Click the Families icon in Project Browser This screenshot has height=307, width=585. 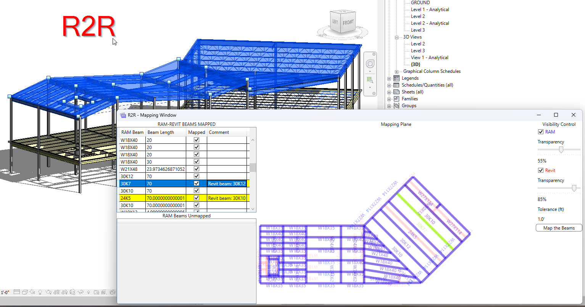click(396, 99)
